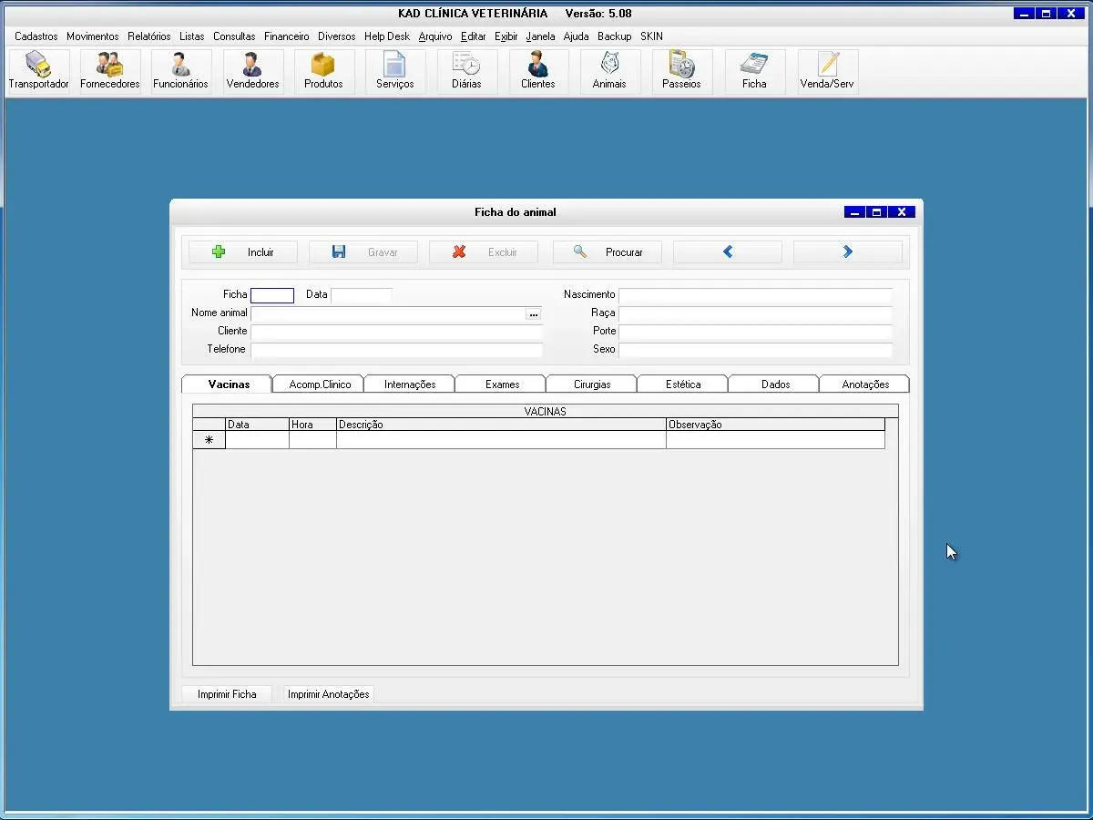Switch to the Exames tab
Screen dimensions: 1093x820
[x=502, y=384]
